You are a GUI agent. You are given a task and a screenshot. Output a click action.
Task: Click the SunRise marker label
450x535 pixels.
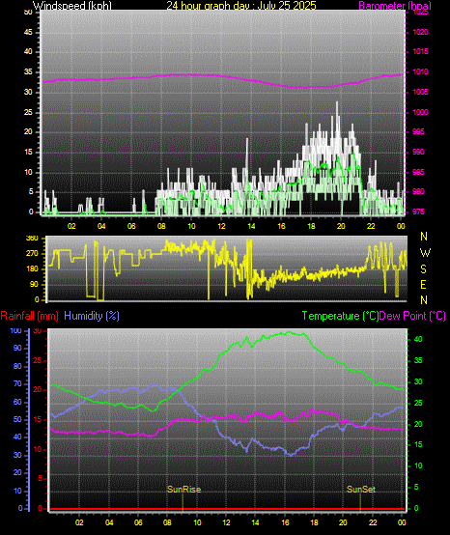click(x=183, y=490)
